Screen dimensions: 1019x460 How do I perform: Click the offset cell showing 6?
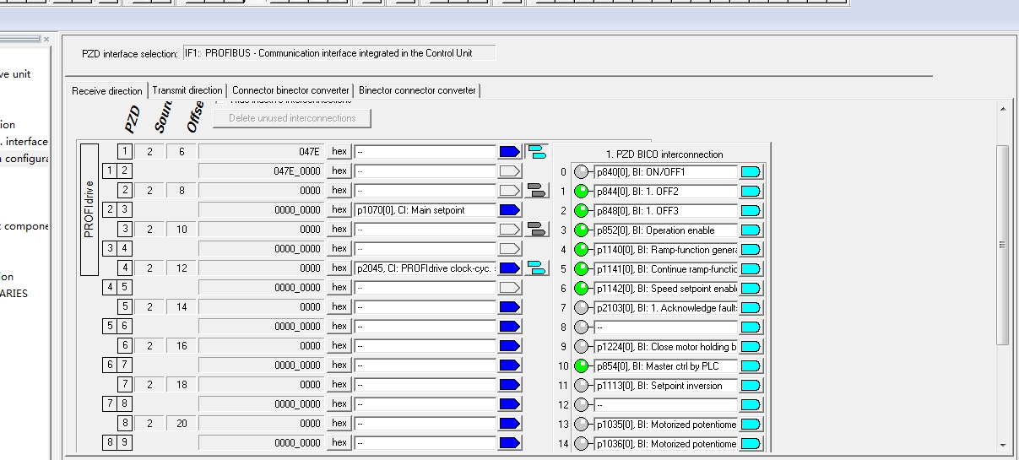182,151
